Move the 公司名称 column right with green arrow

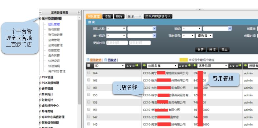(x=189, y=65)
